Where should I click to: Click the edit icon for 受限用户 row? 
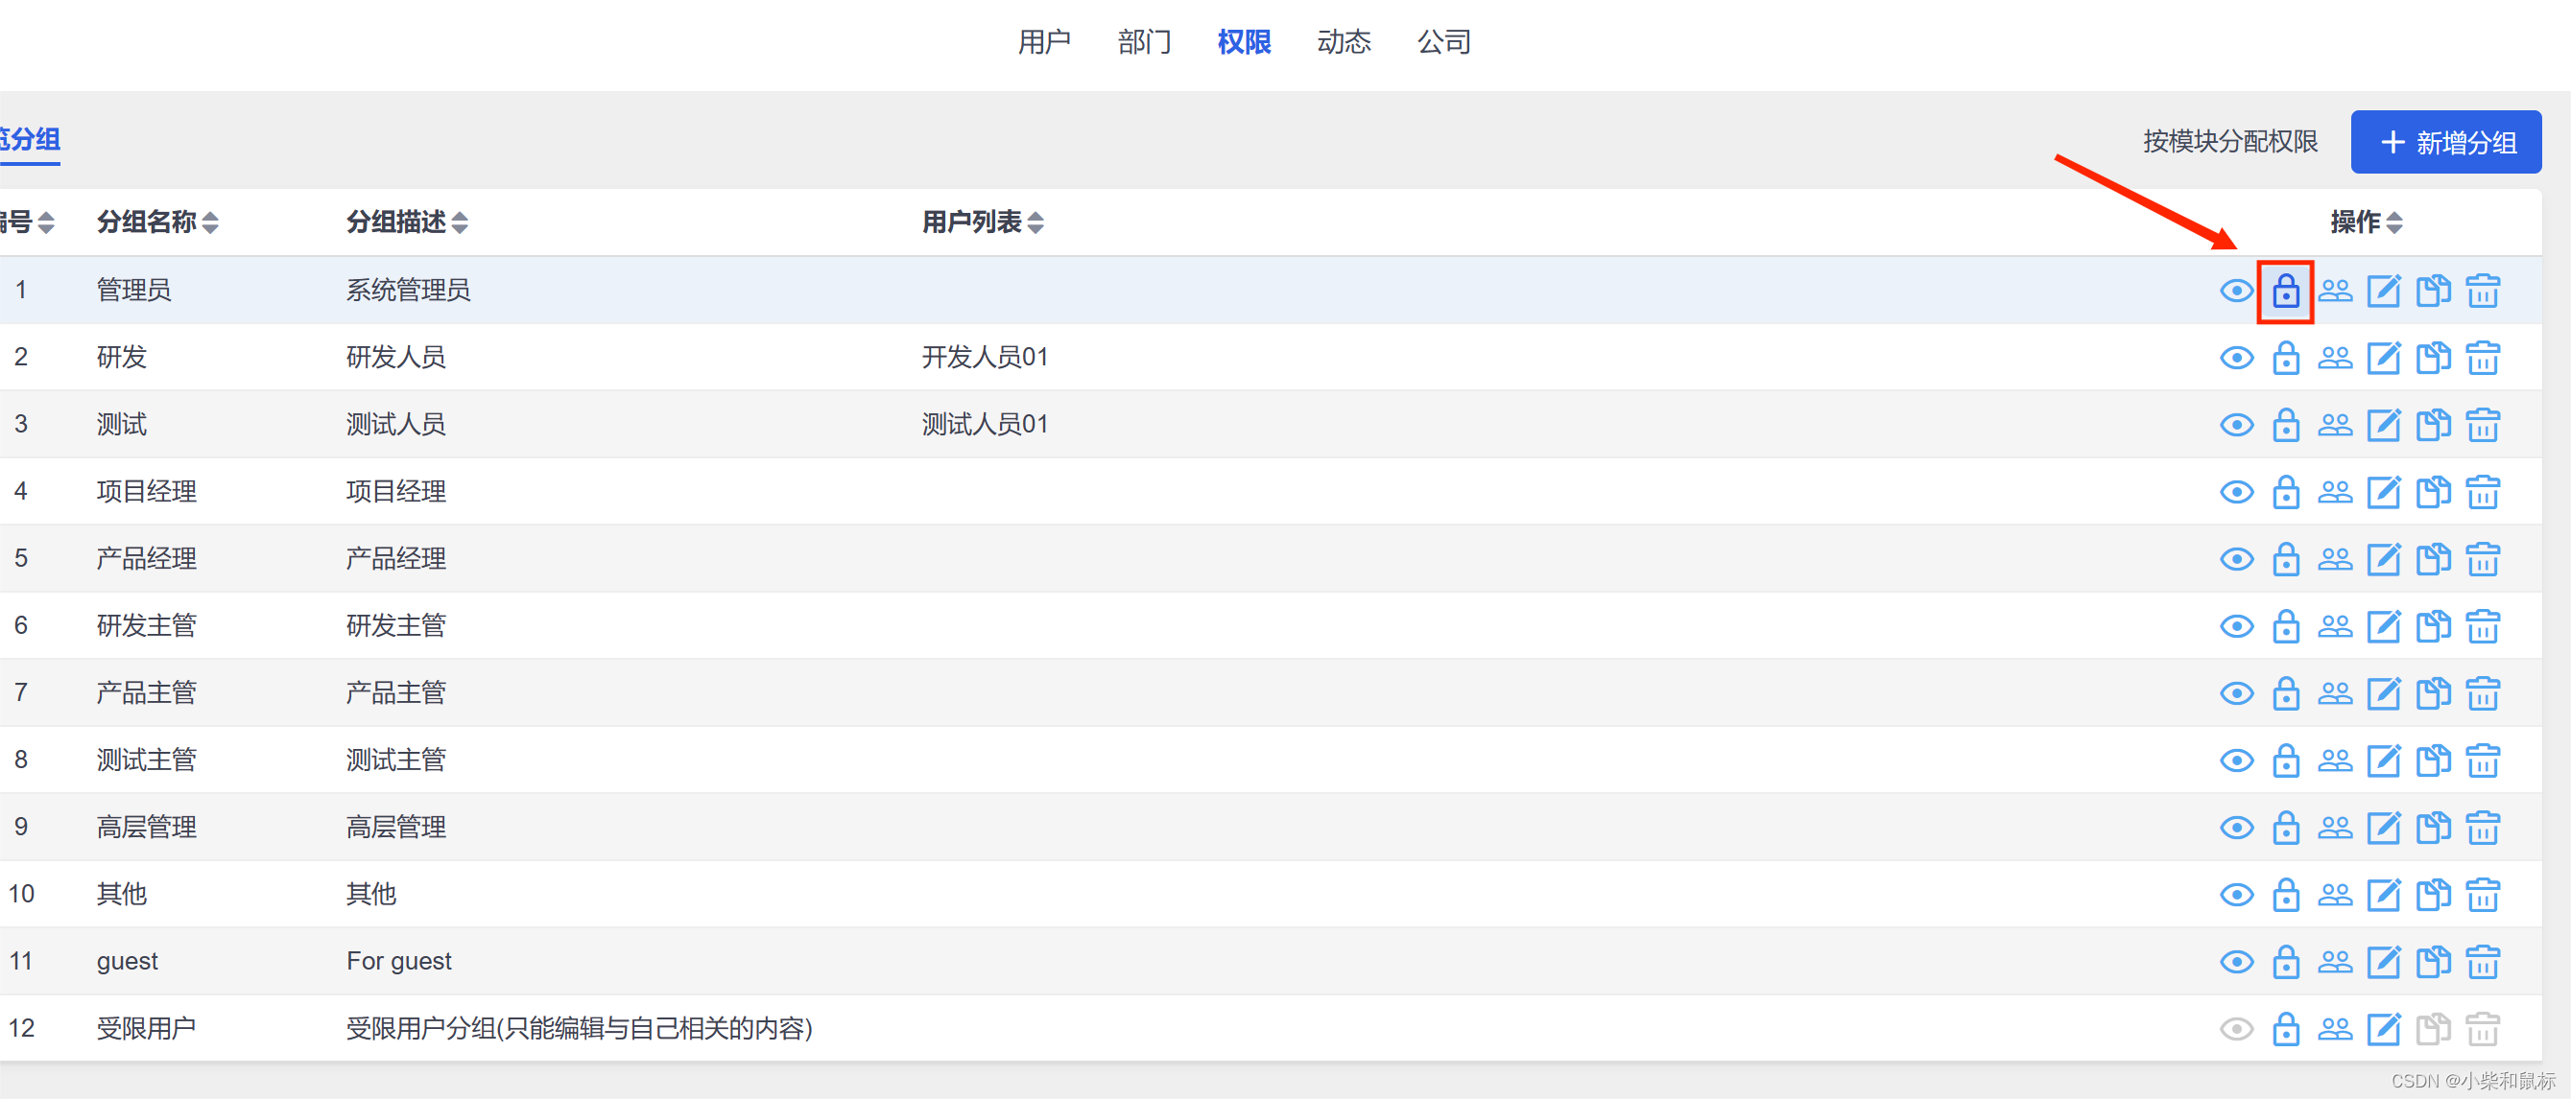(x=2383, y=1028)
